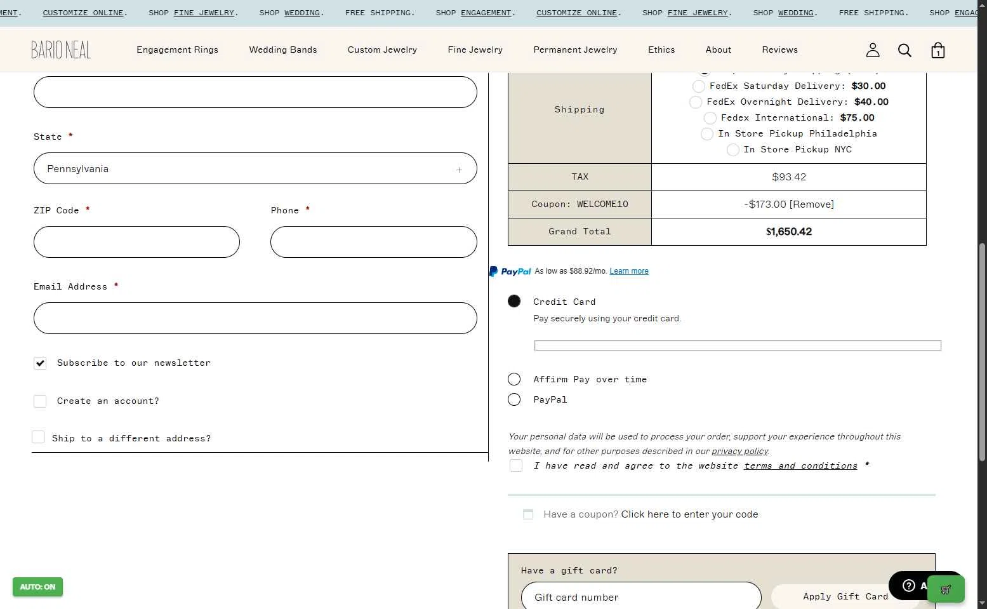Uncheck Subscribe to our newsletter

40,363
